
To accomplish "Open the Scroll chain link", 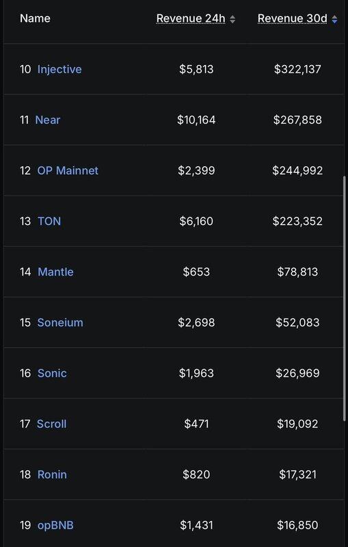I will (51, 423).
